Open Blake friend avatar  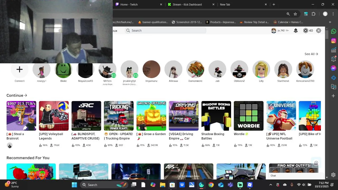click(63, 69)
